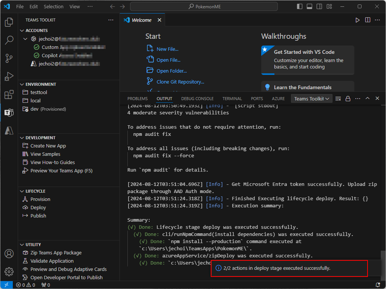Open the title bar overflow menu
This screenshot has width=386, height=289.
[90, 7]
